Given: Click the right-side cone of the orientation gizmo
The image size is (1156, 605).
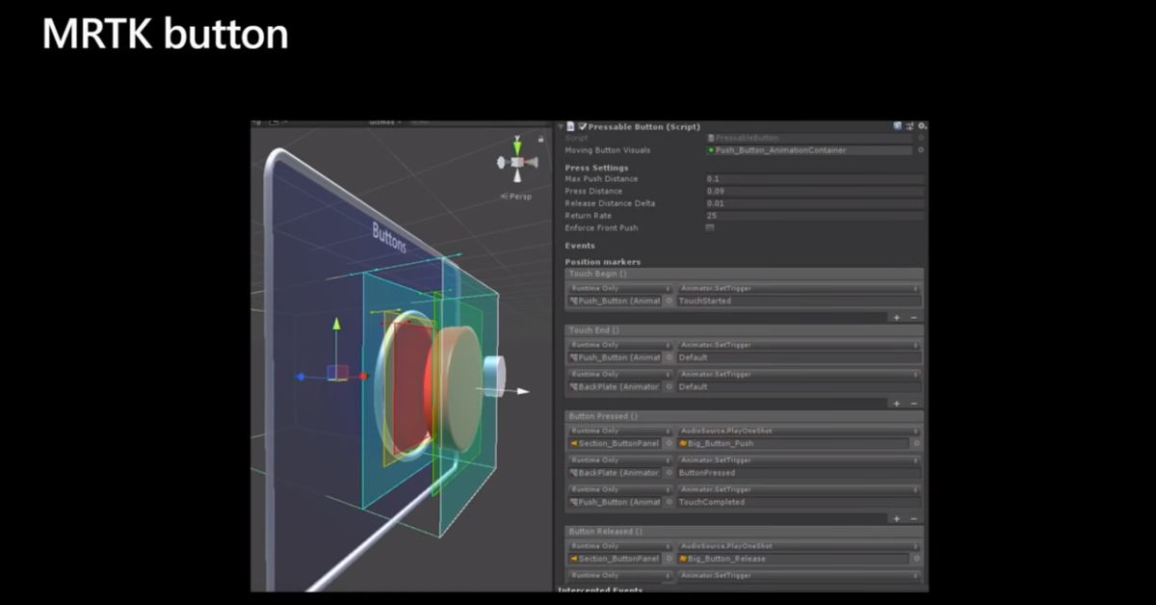Looking at the screenshot, I should point(533,163).
